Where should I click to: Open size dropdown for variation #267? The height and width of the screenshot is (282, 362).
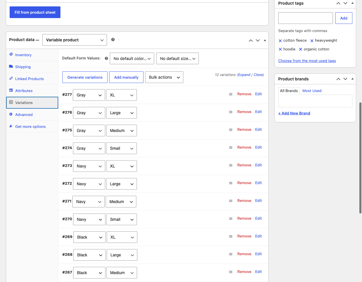(x=121, y=273)
